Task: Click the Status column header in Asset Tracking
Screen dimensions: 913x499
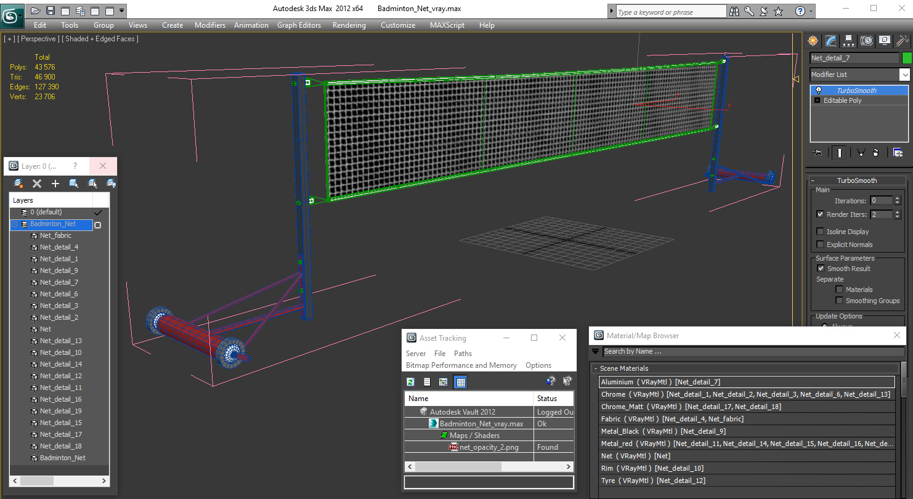Action: tap(554, 399)
